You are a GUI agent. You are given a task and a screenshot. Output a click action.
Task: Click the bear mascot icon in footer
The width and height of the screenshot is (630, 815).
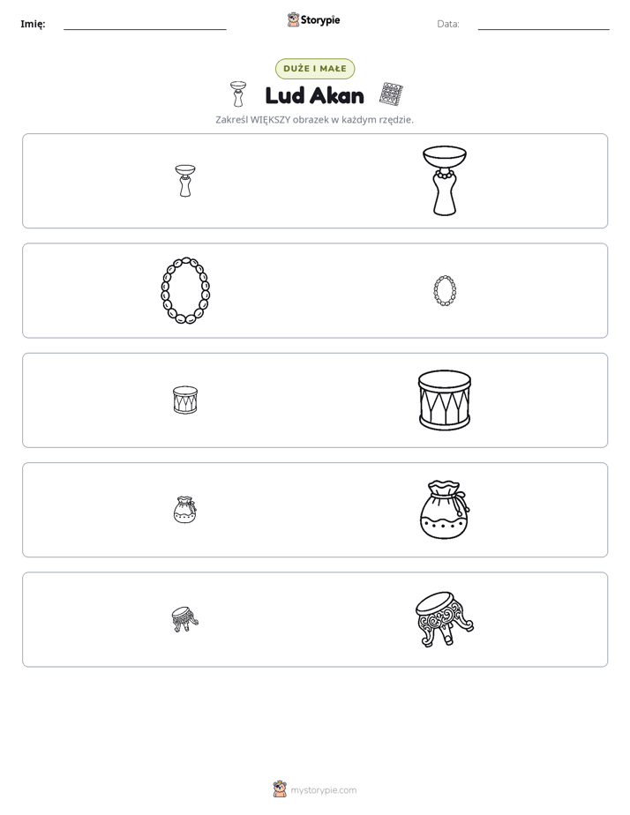point(280,789)
